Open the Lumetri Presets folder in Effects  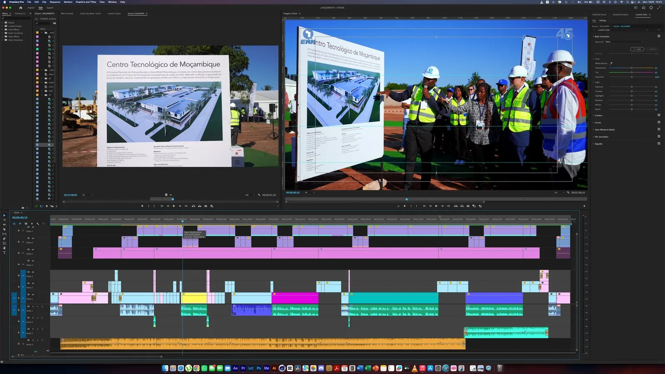pos(15,26)
